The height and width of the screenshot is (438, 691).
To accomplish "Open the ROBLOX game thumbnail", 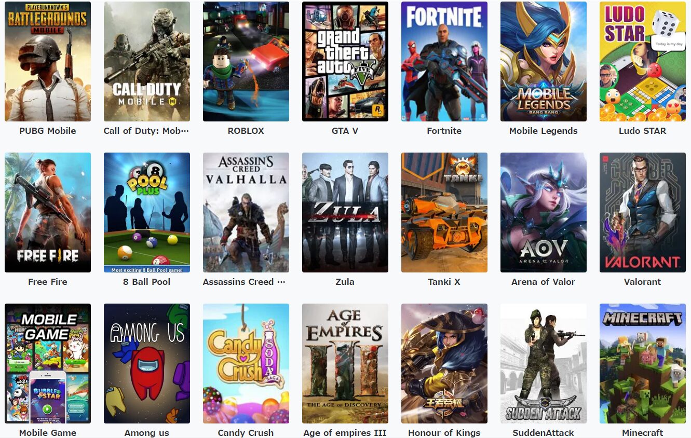I will coord(246,61).
